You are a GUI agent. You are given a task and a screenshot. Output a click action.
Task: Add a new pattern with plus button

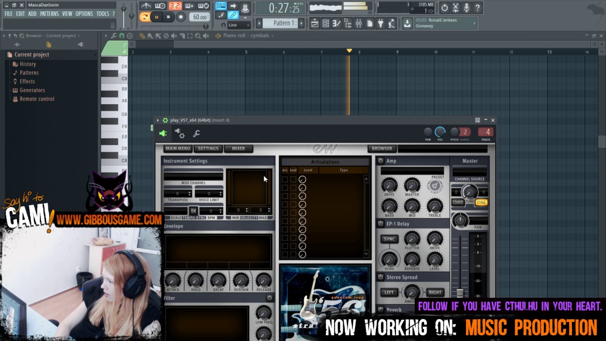coord(301,23)
